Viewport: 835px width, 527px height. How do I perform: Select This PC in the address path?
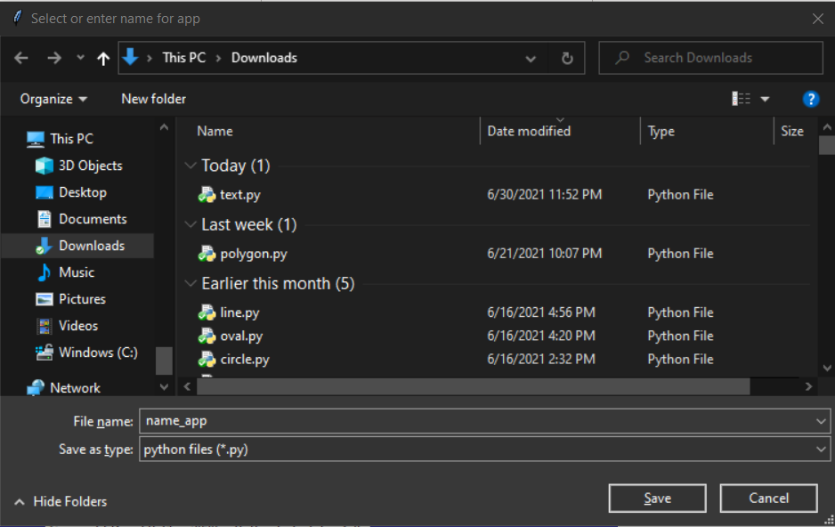coord(183,58)
